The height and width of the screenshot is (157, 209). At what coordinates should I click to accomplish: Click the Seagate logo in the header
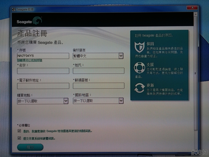pyautogui.click(x=29, y=21)
